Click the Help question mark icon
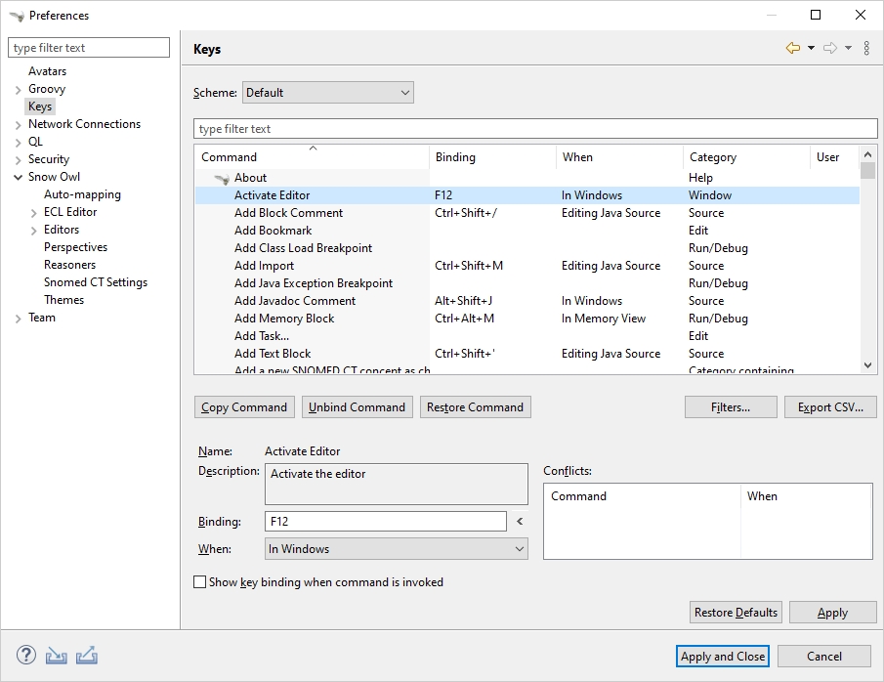The height and width of the screenshot is (682, 884). click(26, 656)
